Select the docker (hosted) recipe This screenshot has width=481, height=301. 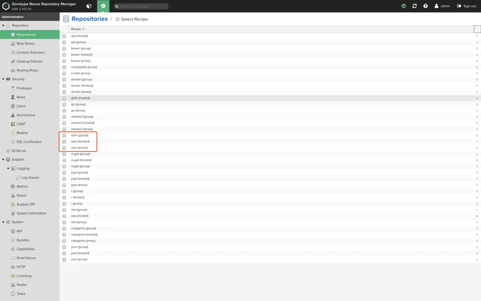click(270, 86)
